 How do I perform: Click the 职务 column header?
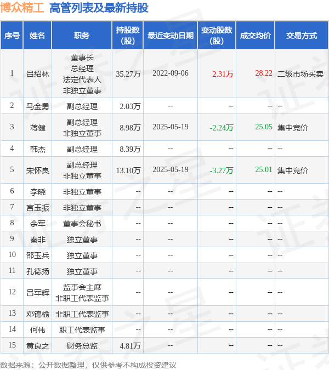click(82, 36)
